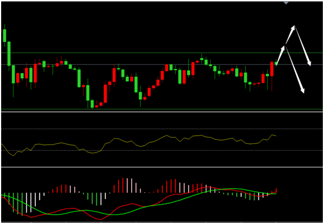
Task: Click the upper dotted RSI level line
Action: [x=162, y=129]
